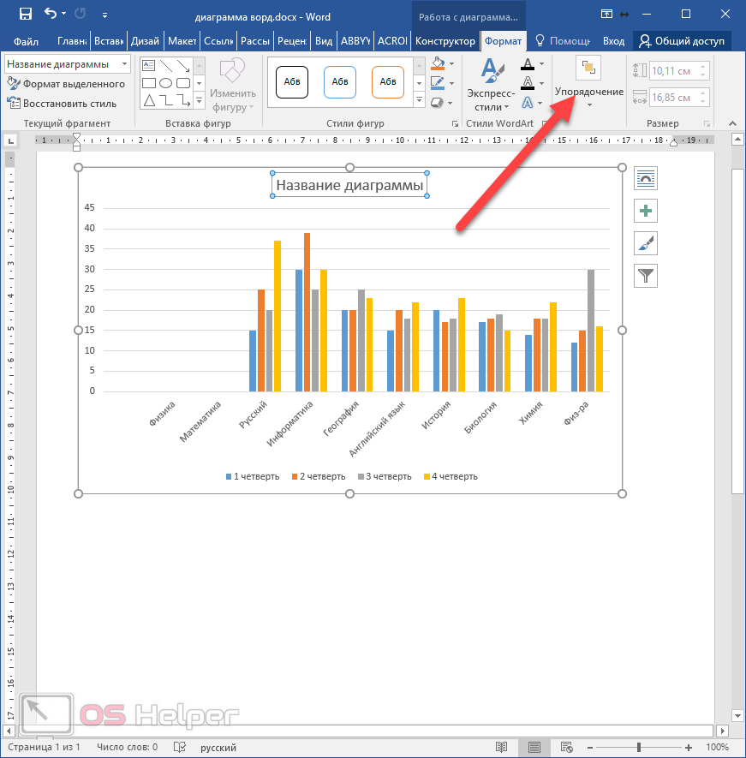
Task: Click the Save icon in quick access toolbar
Action: pos(25,14)
